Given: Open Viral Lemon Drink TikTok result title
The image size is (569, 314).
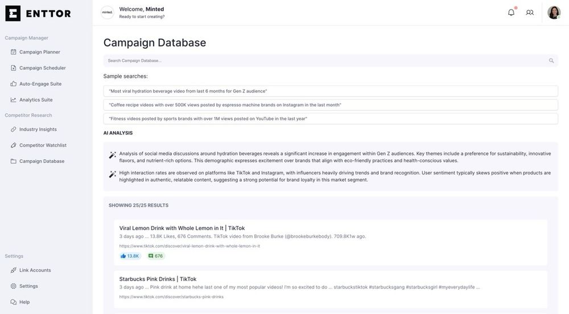Looking at the screenshot, I should click(x=182, y=228).
